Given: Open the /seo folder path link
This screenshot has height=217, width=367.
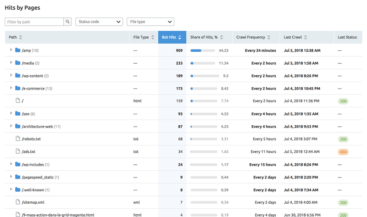Looking at the screenshot, I should 25,114.
